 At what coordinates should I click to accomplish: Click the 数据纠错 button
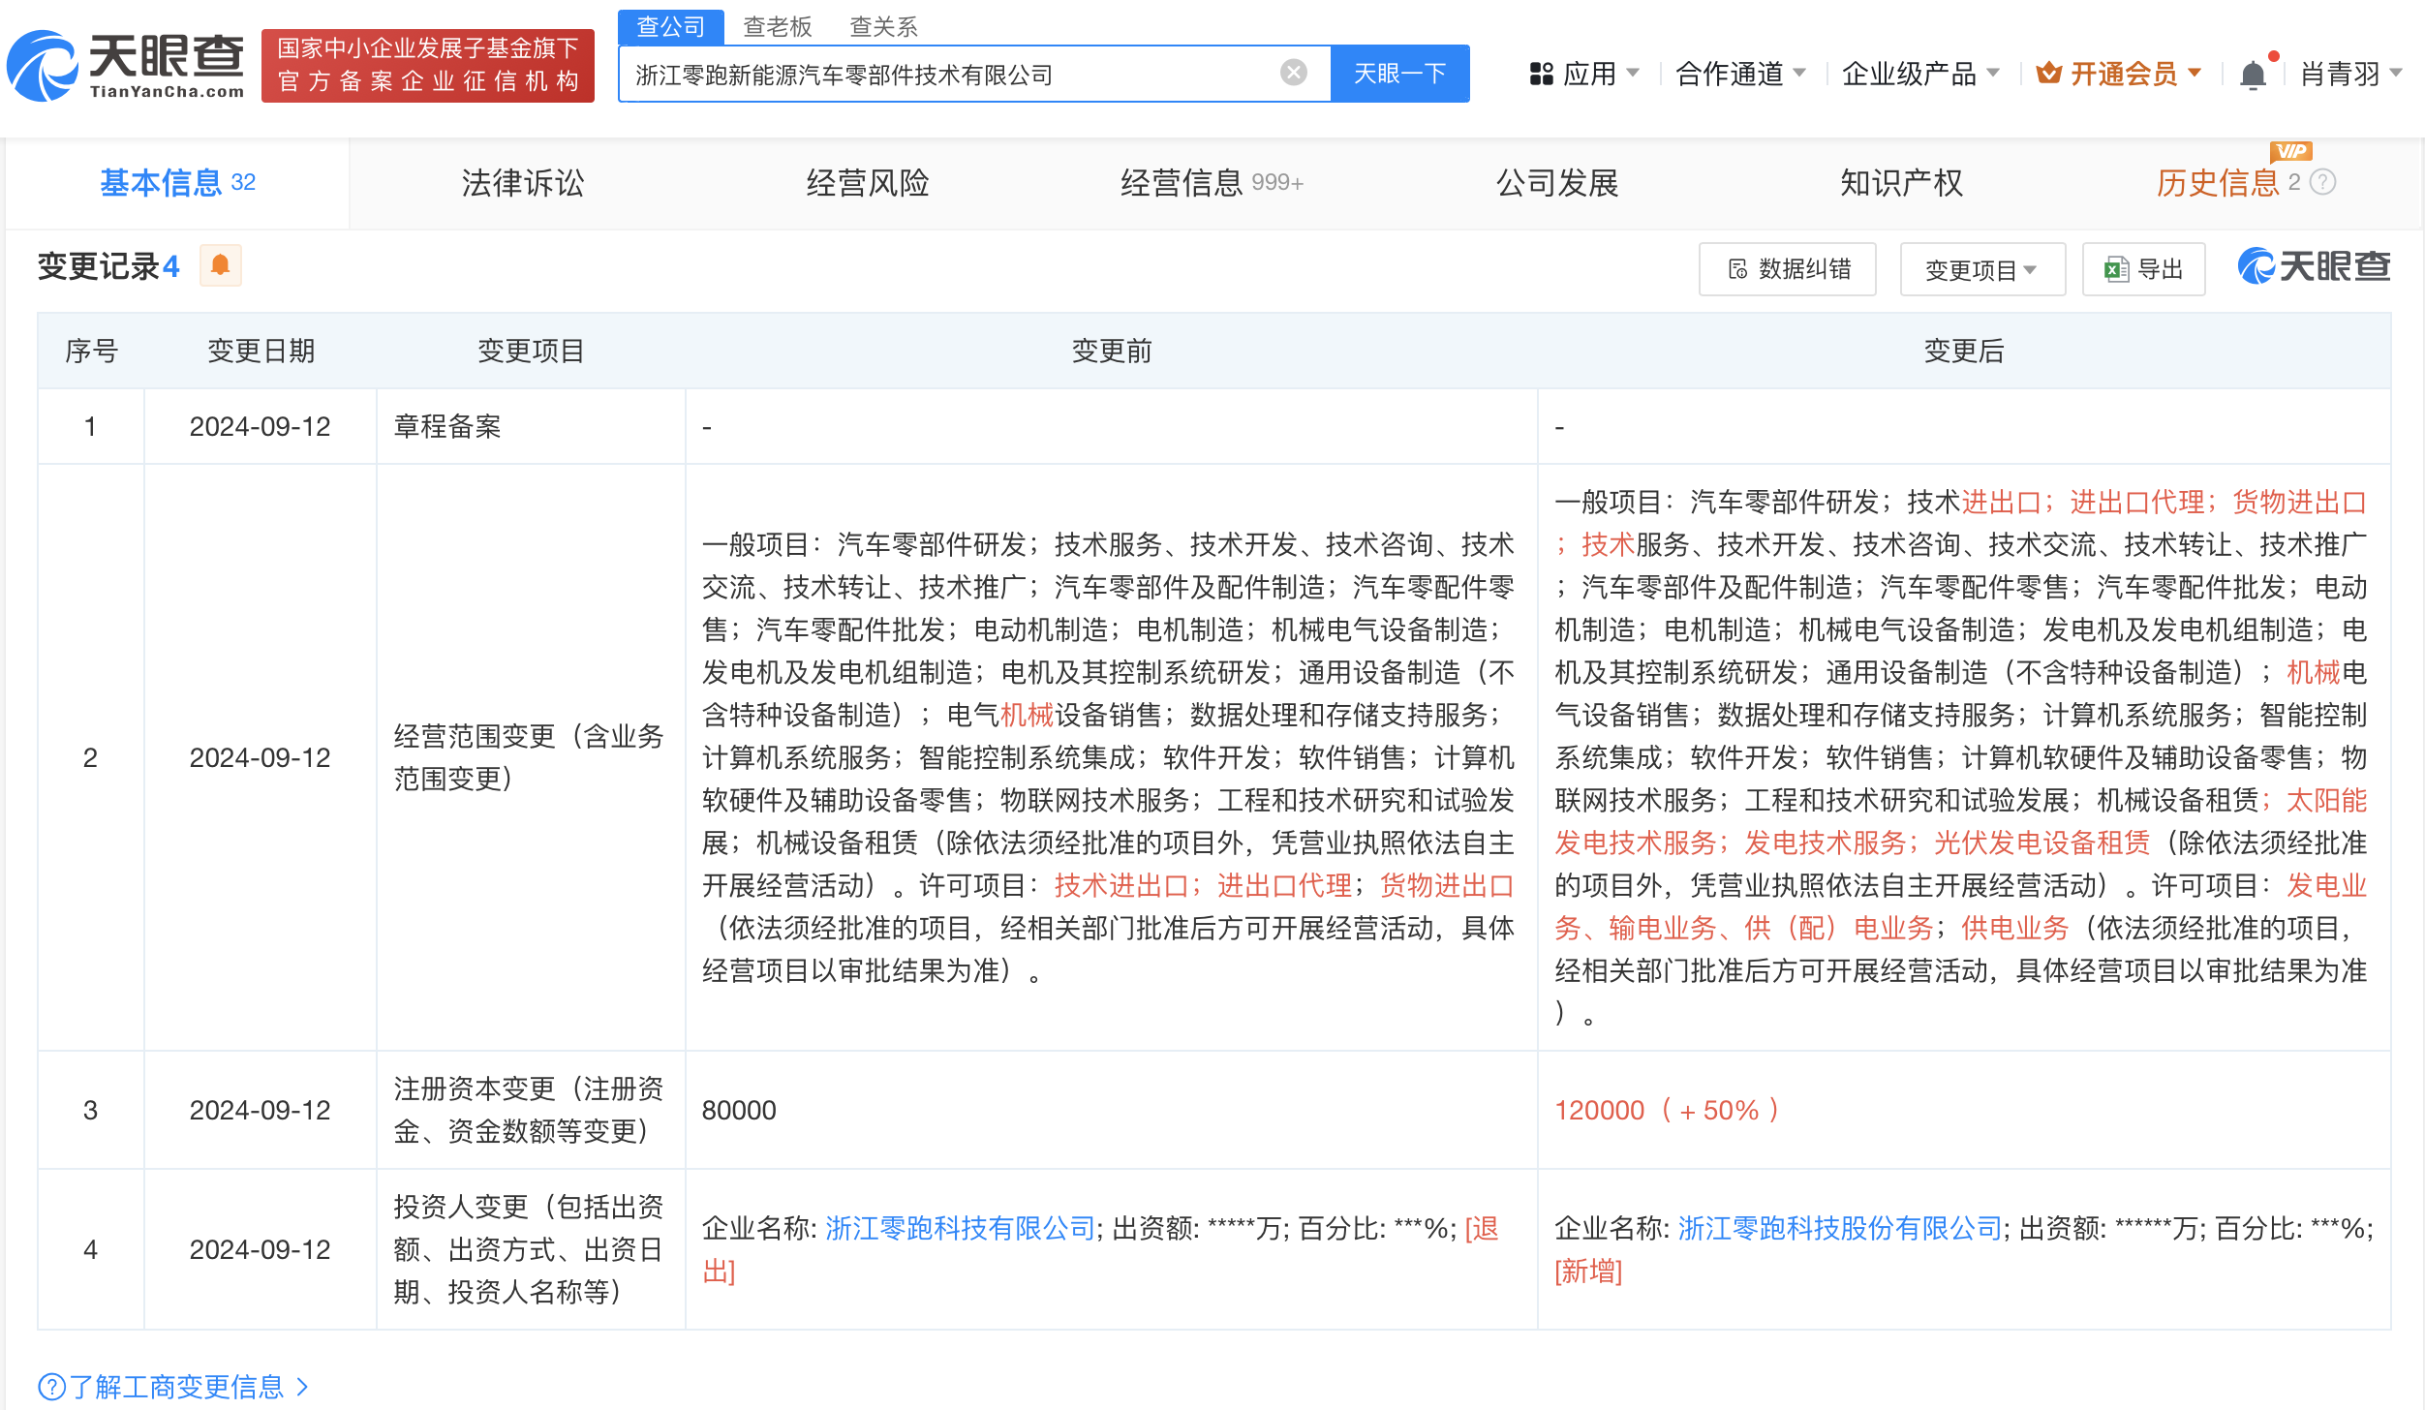coord(1788,269)
